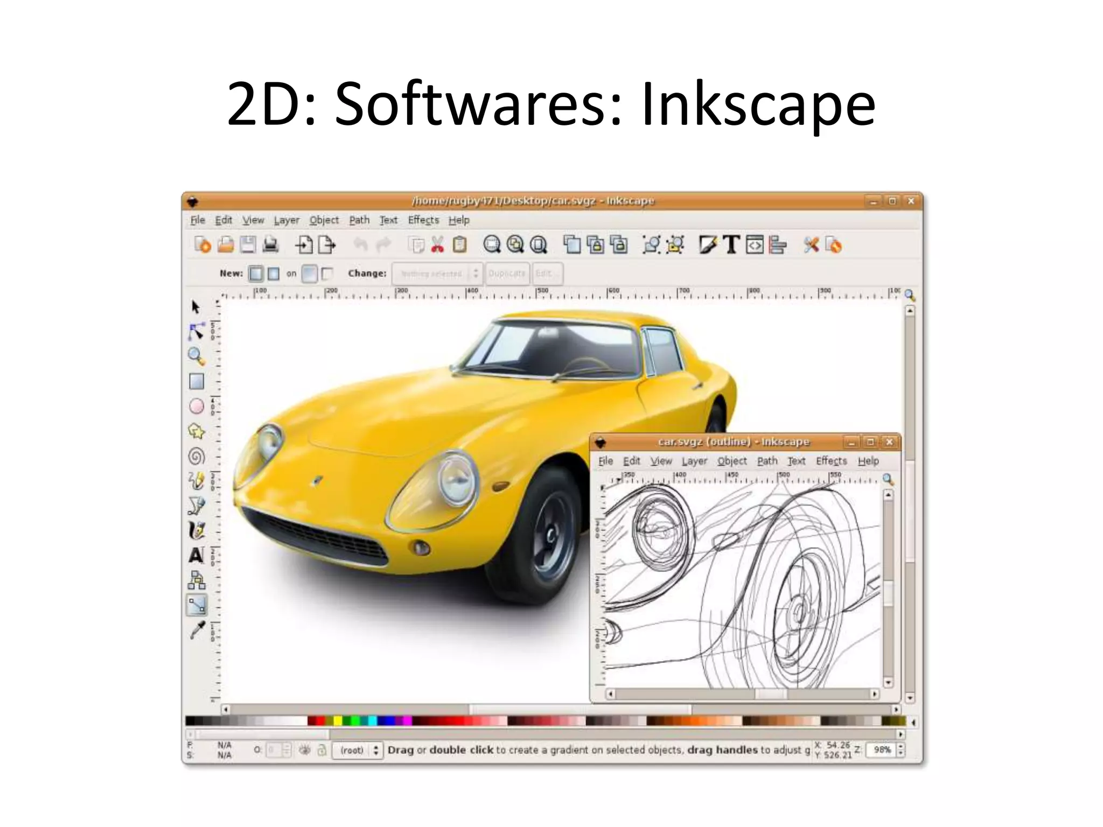This screenshot has width=1103, height=827.
Task: Open File menu in main window
Action: point(198,220)
